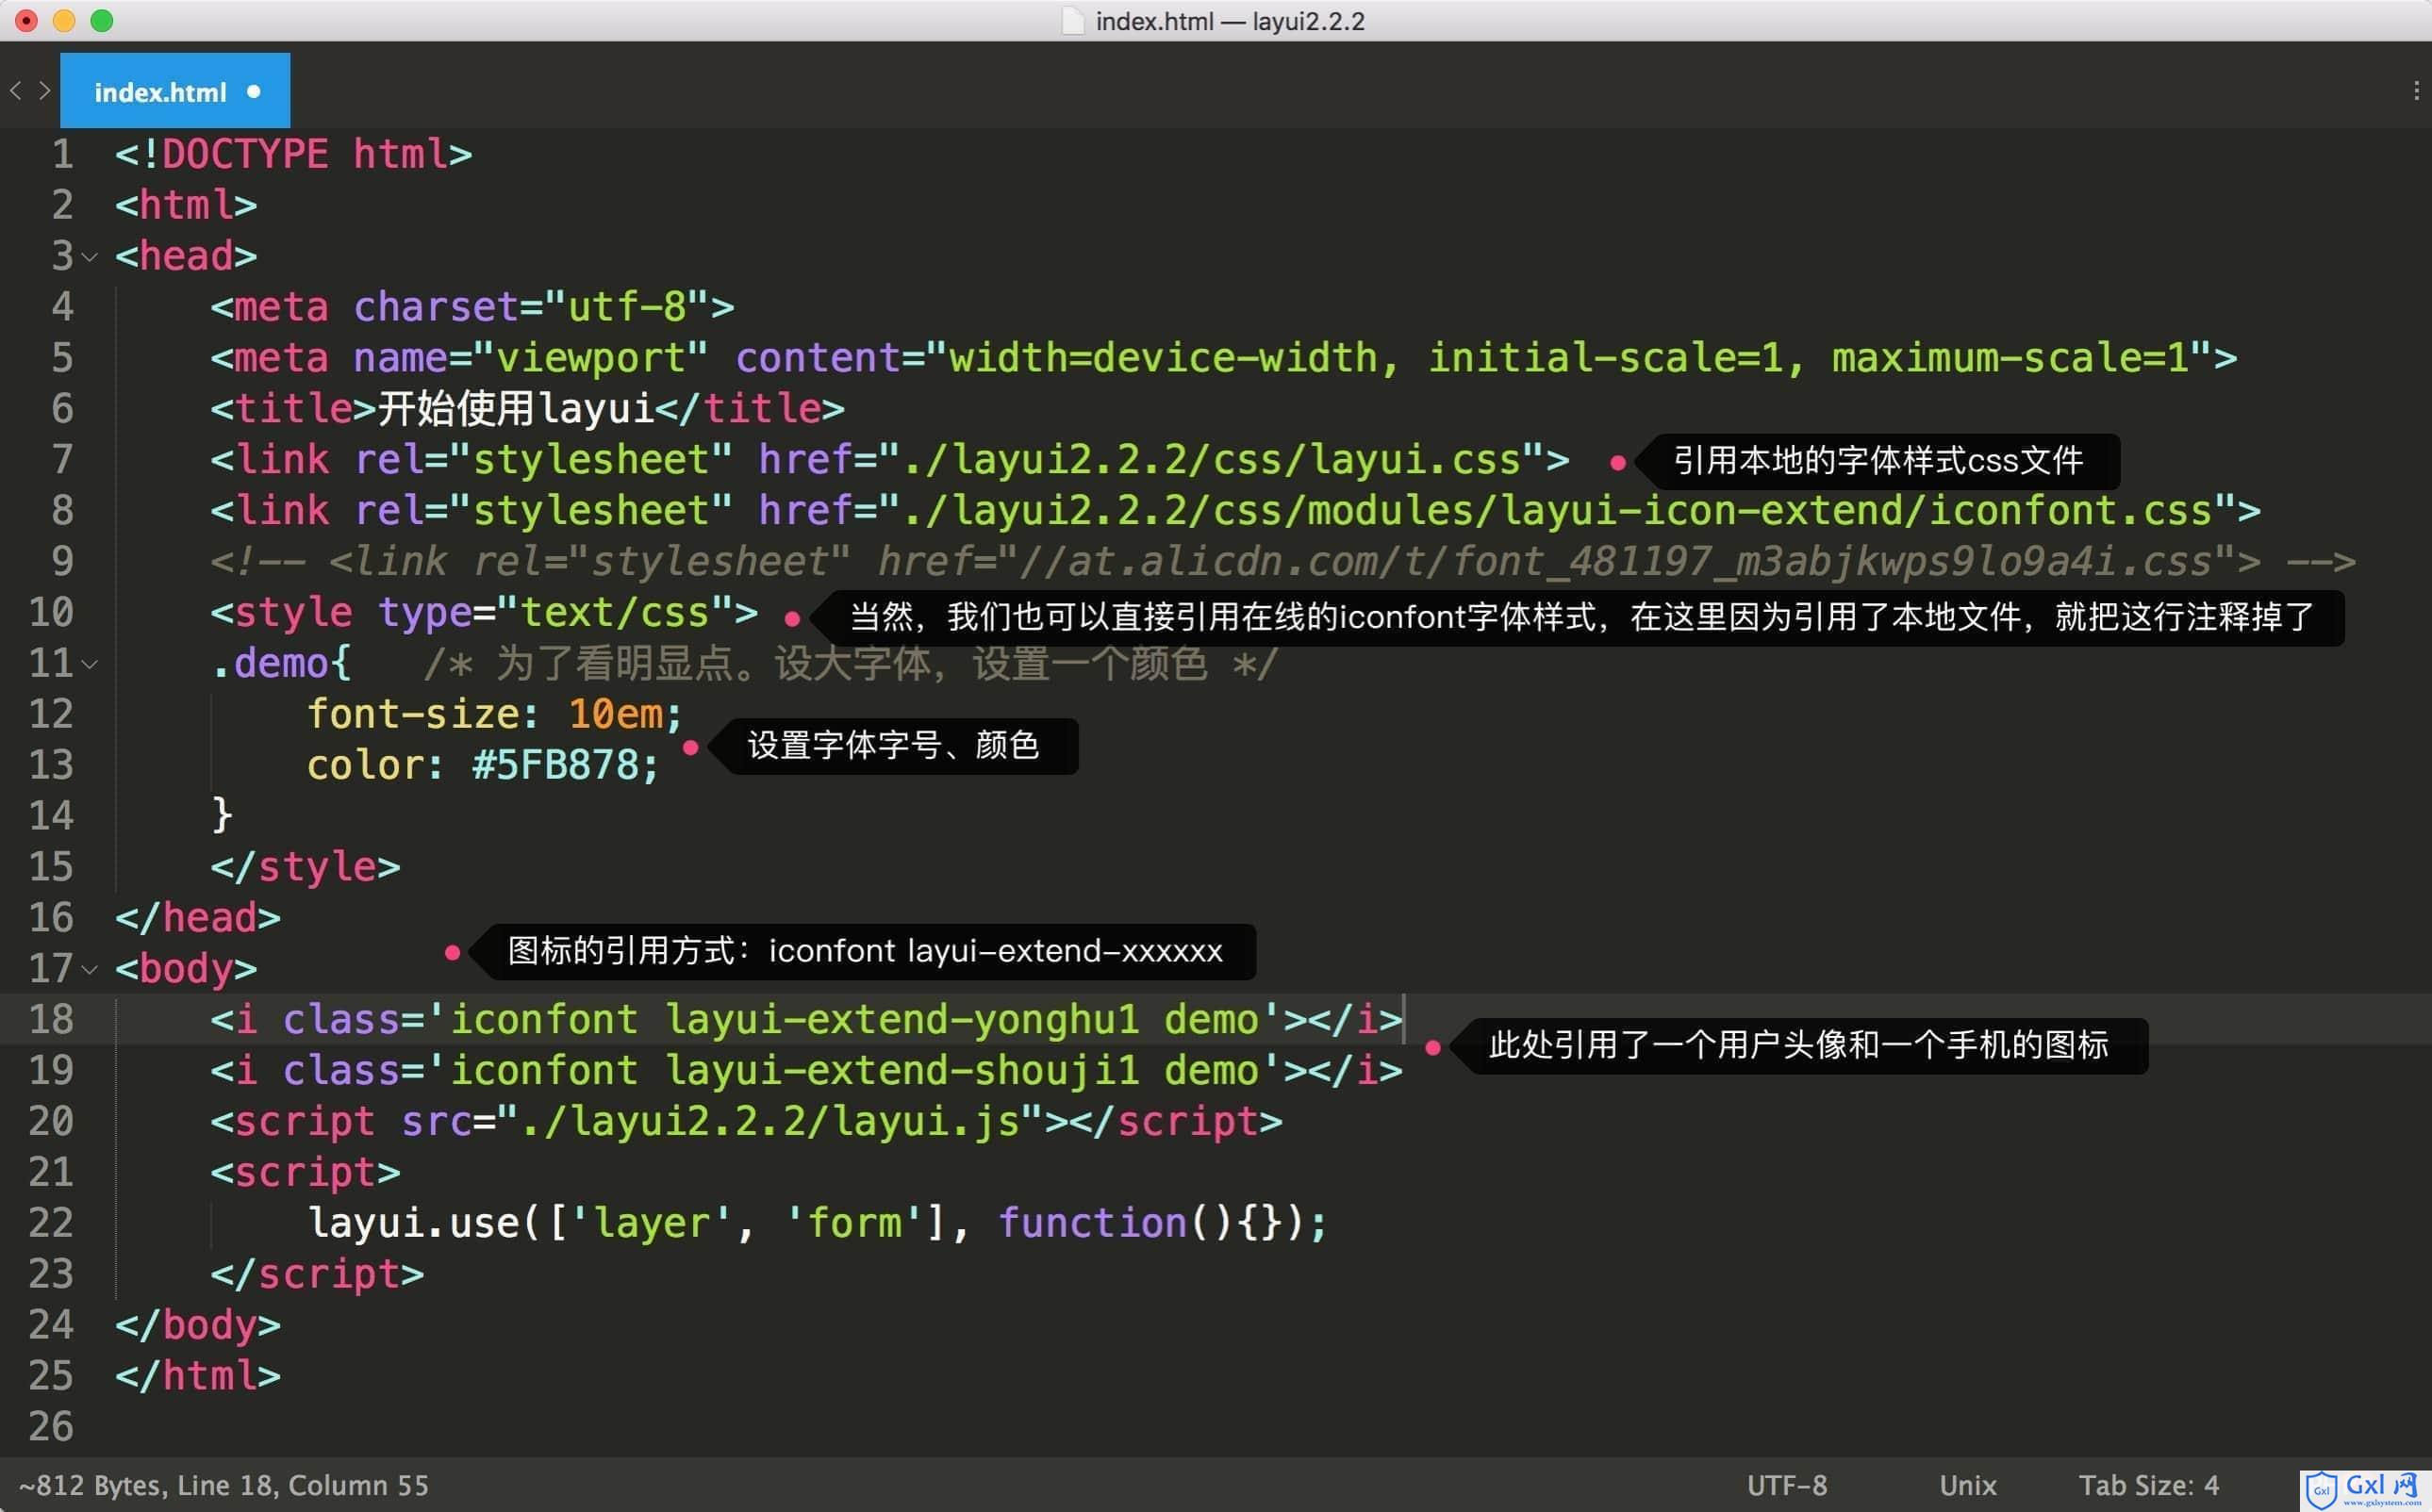2432x1512 pixels.
Task: Open the UTF-8 encoding selector in status bar
Action: [x=1787, y=1485]
